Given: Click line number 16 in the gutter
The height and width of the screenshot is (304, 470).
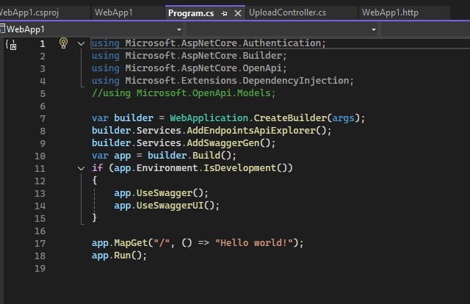Looking at the screenshot, I should click(40, 231).
